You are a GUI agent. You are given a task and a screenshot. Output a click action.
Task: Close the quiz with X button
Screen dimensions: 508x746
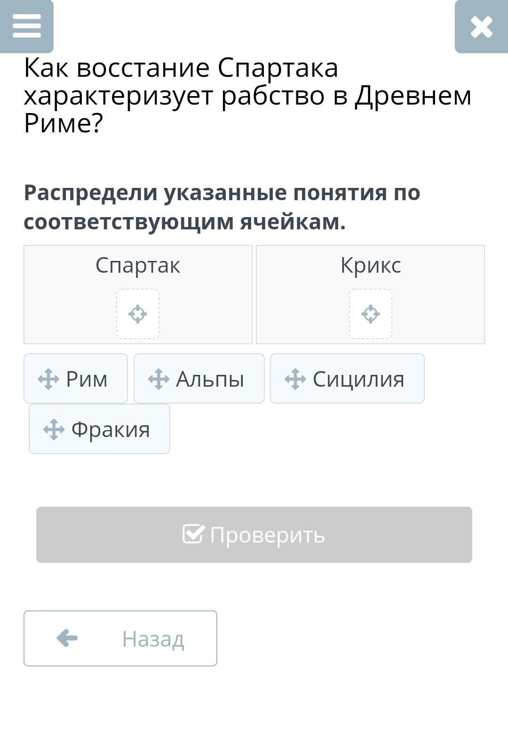click(x=481, y=26)
